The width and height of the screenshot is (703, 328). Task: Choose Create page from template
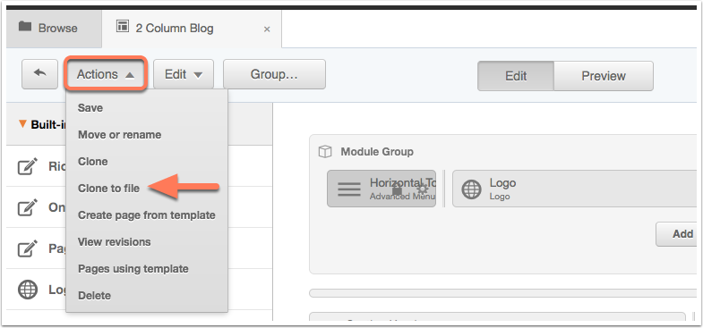[147, 215]
